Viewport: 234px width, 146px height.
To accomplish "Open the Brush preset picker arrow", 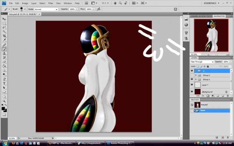I will click(25, 9).
